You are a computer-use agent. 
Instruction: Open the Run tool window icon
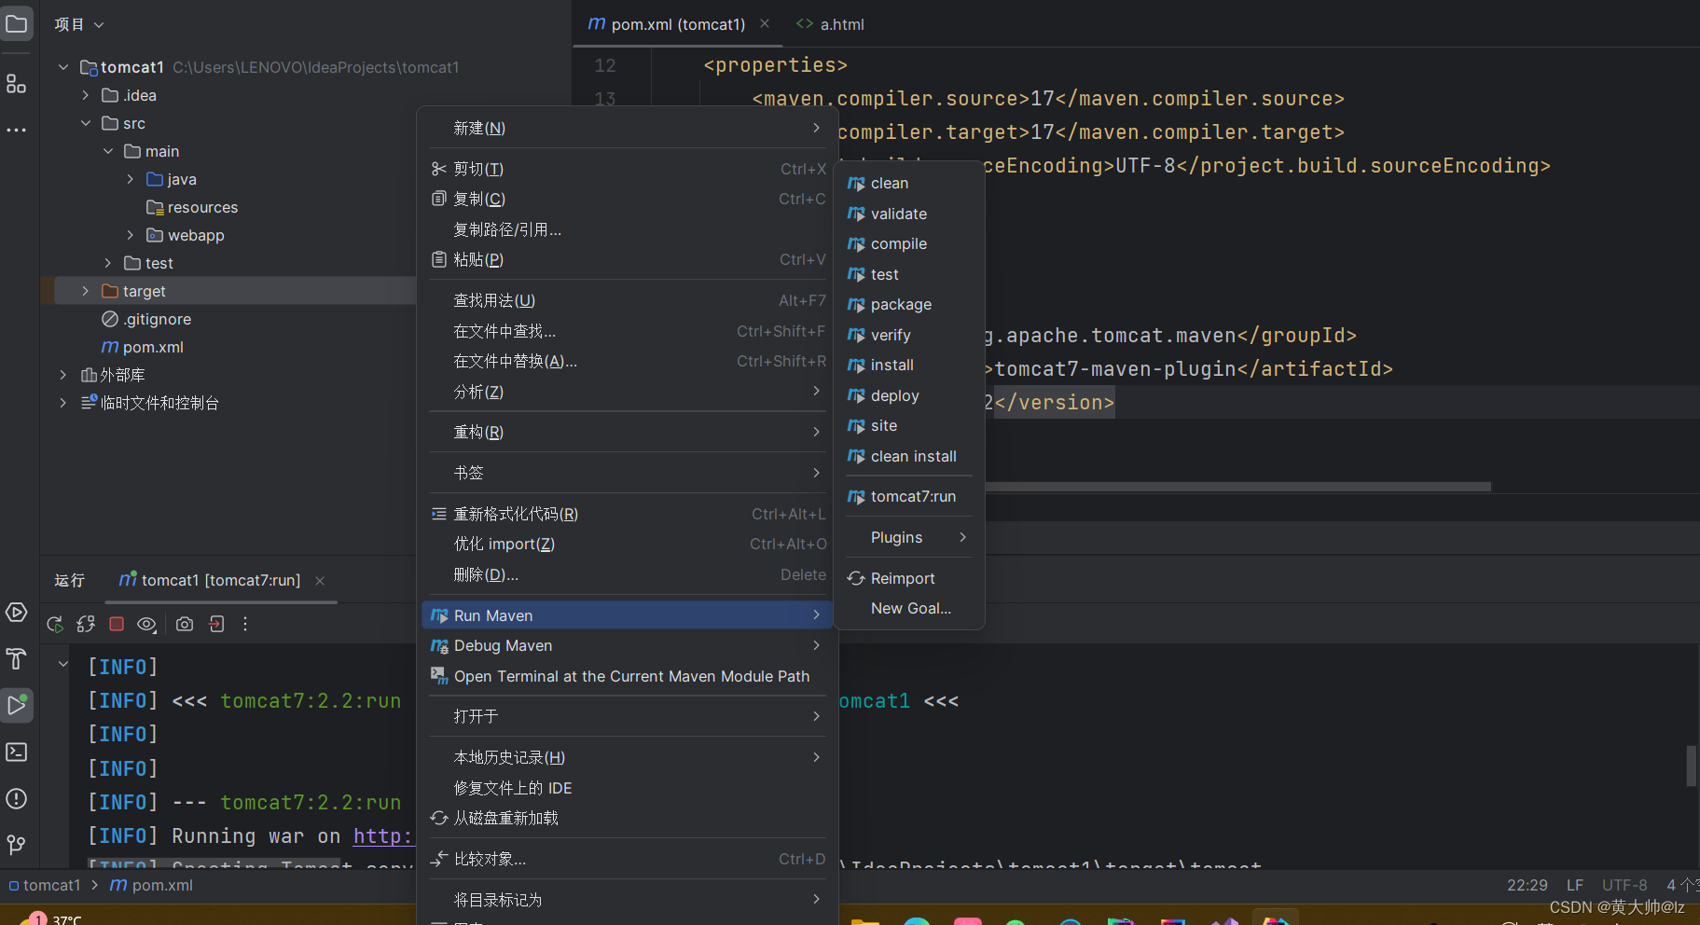pos(17,705)
